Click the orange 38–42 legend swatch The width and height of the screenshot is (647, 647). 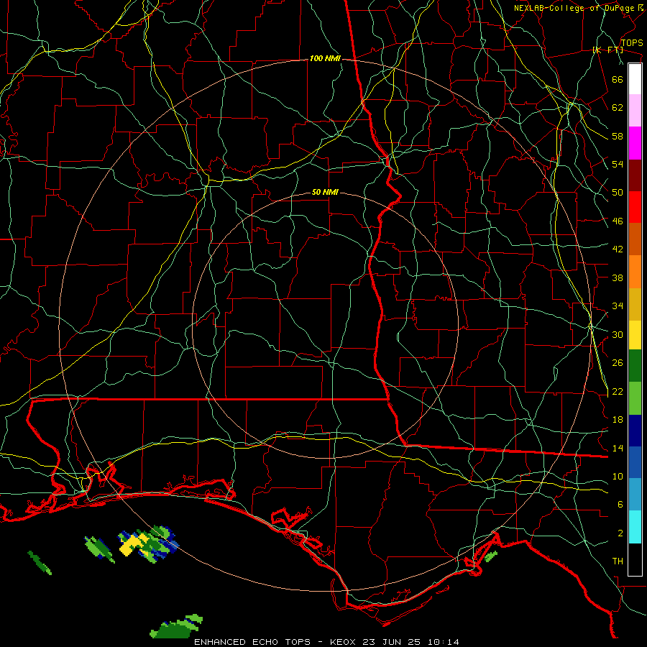(635, 272)
